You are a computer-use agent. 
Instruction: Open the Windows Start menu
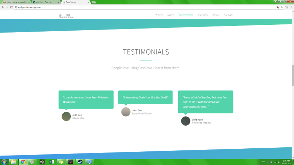4,162
